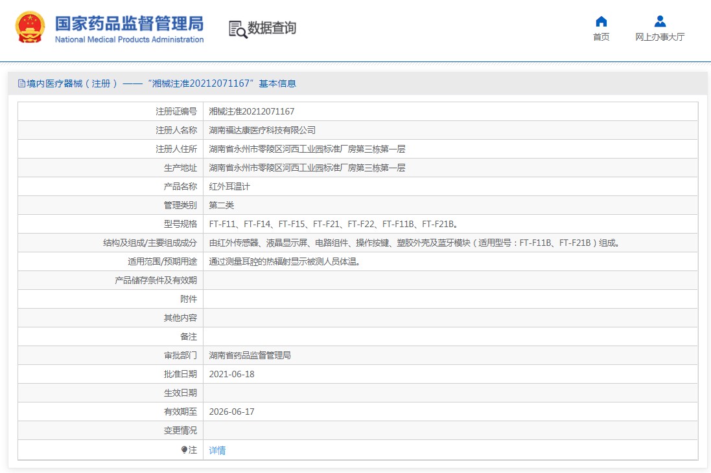Click the 生效日期 row label

point(180,393)
